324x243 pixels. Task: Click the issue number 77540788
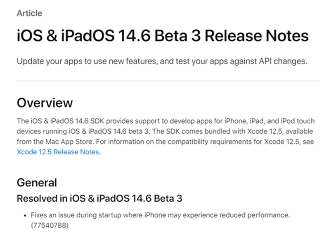(50, 225)
